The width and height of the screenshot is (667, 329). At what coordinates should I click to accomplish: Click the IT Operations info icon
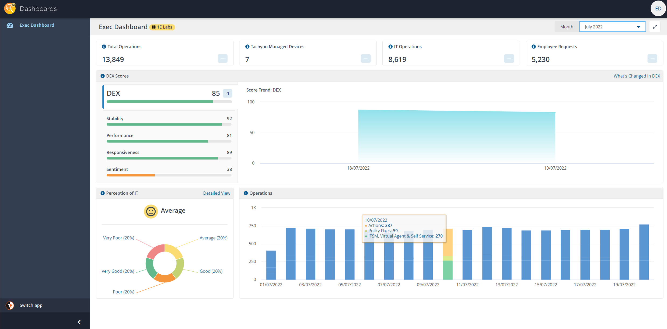pos(390,47)
